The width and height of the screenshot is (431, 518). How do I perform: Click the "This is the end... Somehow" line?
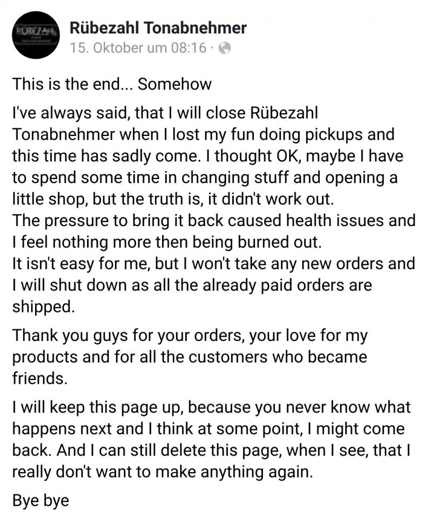click(112, 84)
